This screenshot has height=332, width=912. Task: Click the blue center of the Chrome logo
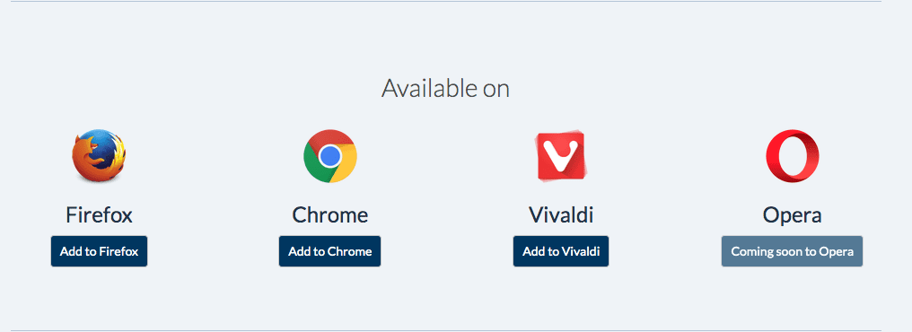329,156
